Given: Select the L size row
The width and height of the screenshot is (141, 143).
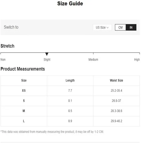Looking at the screenshot, I should (x=70, y=121).
